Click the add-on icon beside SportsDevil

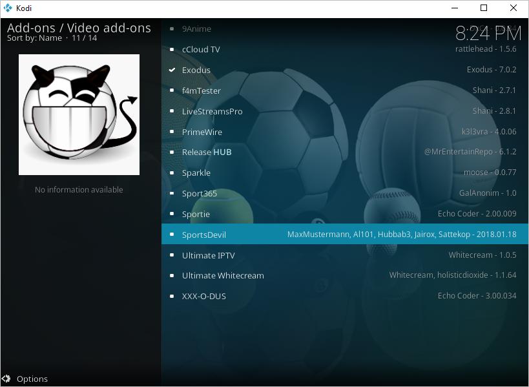[x=171, y=235]
